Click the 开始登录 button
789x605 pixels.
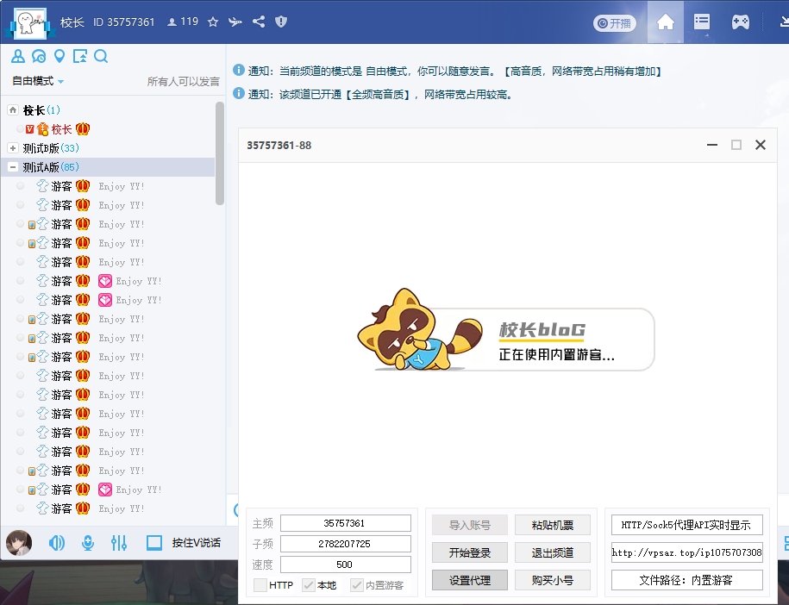(x=470, y=552)
